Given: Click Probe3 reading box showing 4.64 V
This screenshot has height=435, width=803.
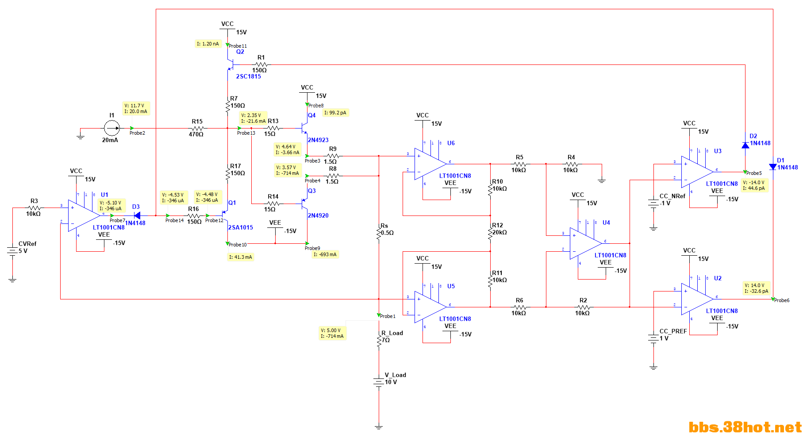Looking at the screenshot, I should coord(288,150).
